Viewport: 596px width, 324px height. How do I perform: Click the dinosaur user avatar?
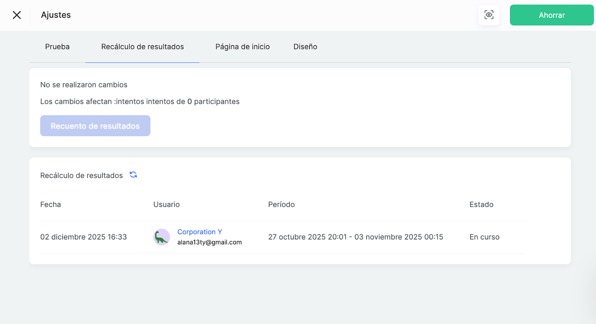tap(161, 237)
